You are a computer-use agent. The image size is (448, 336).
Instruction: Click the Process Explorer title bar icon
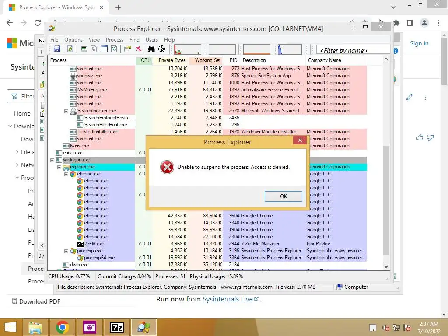(52, 28)
